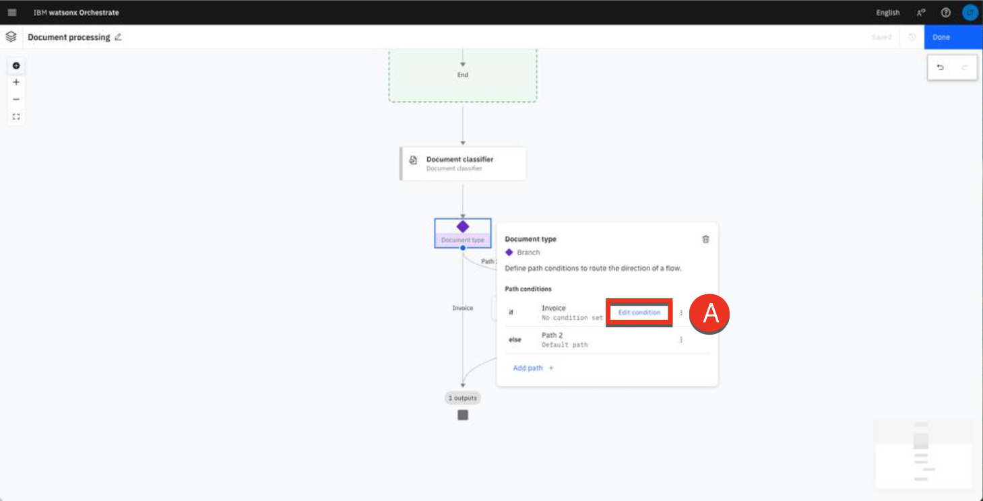This screenshot has height=501, width=983.
Task: Click the zoom in plus button
Action: click(16, 82)
